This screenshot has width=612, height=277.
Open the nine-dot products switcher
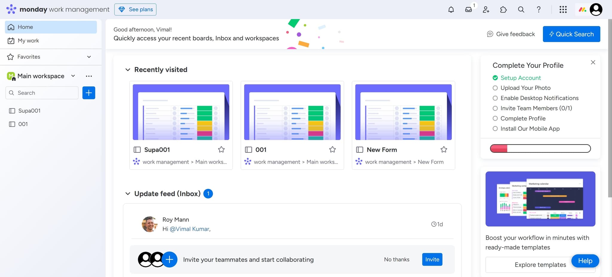pos(563,10)
